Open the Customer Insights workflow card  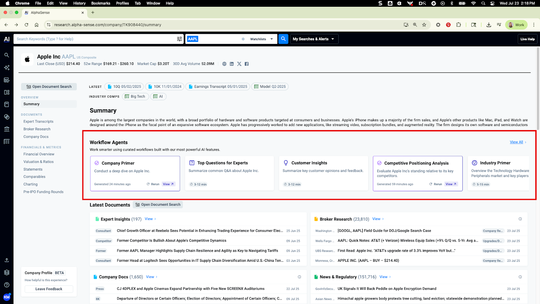323,173
